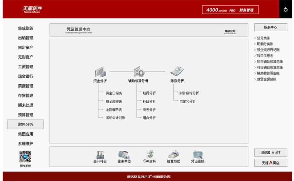The height and width of the screenshot is (181, 294).
Task: Launch the 凭证查找 icon
Action: [198, 155]
